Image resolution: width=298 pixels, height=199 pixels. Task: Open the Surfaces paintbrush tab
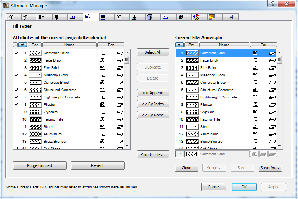(138, 17)
